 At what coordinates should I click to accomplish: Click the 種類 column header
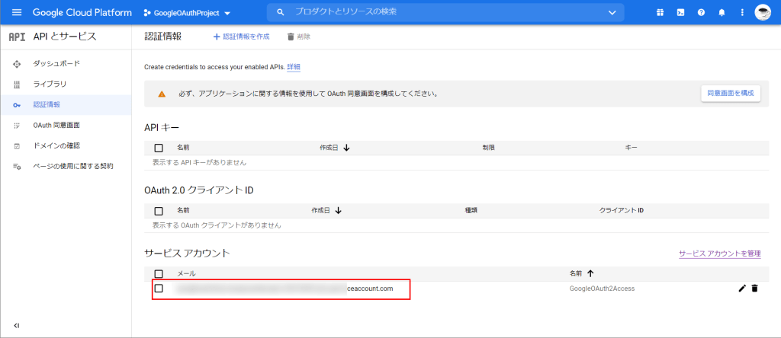[x=471, y=210]
